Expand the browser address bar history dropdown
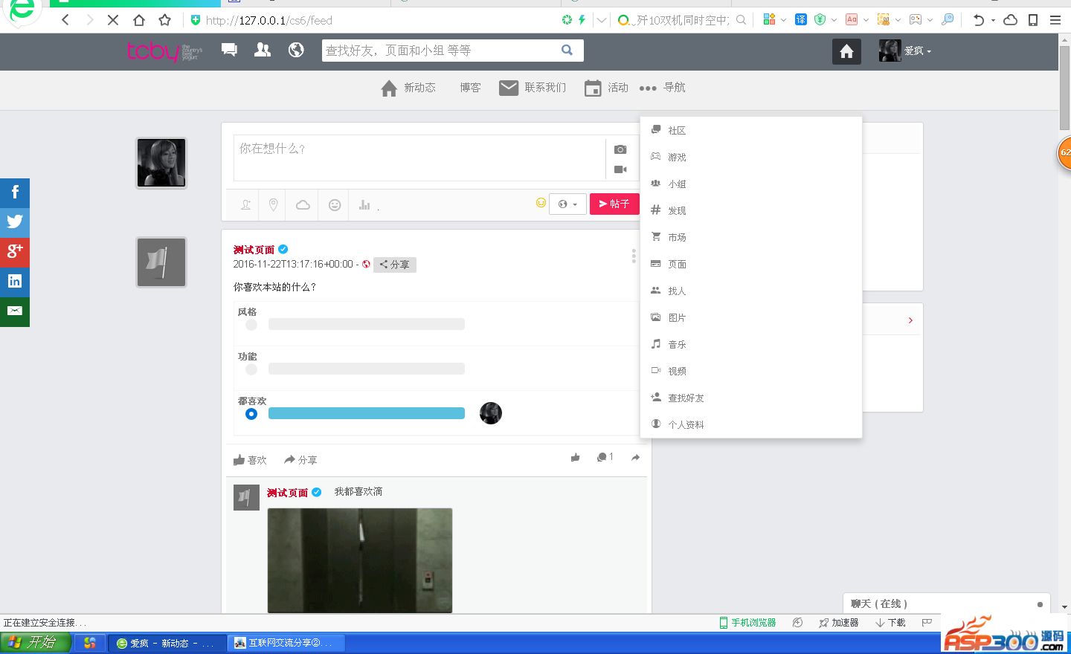This screenshot has height=654, width=1071. pyautogui.click(x=601, y=20)
